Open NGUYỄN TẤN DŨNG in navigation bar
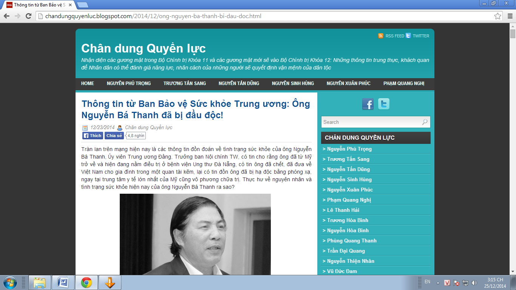This screenshot has height=290, width=516. (x=239, y=83)
